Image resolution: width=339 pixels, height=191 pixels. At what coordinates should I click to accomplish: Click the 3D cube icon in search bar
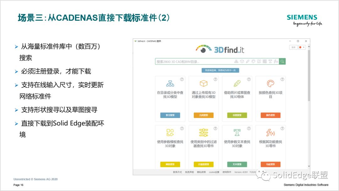pyautogui.click(x=242, y=61)
